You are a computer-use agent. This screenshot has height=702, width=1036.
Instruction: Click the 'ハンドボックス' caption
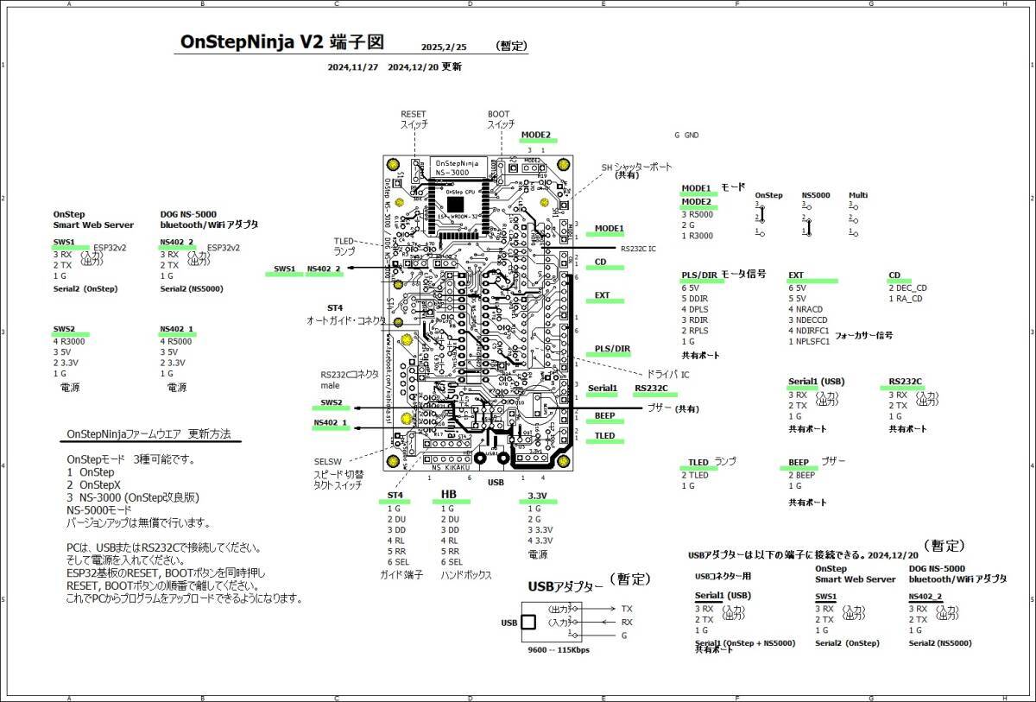click(466, 574)
